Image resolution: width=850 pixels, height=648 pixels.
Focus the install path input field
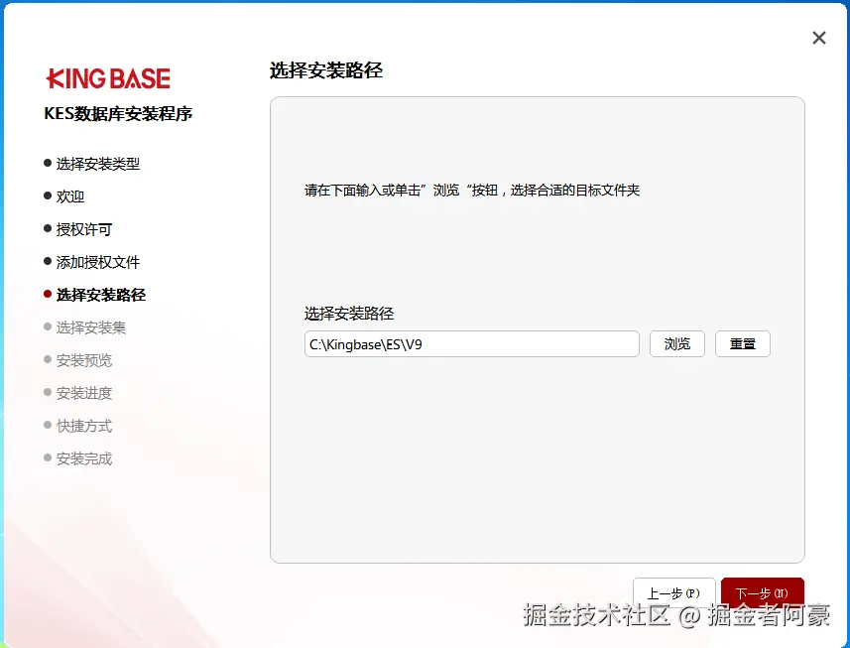click(472, 343)
